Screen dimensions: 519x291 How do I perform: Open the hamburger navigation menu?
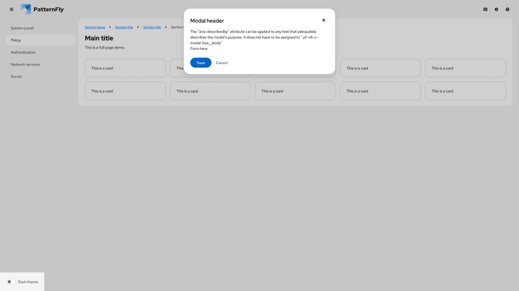11,10
